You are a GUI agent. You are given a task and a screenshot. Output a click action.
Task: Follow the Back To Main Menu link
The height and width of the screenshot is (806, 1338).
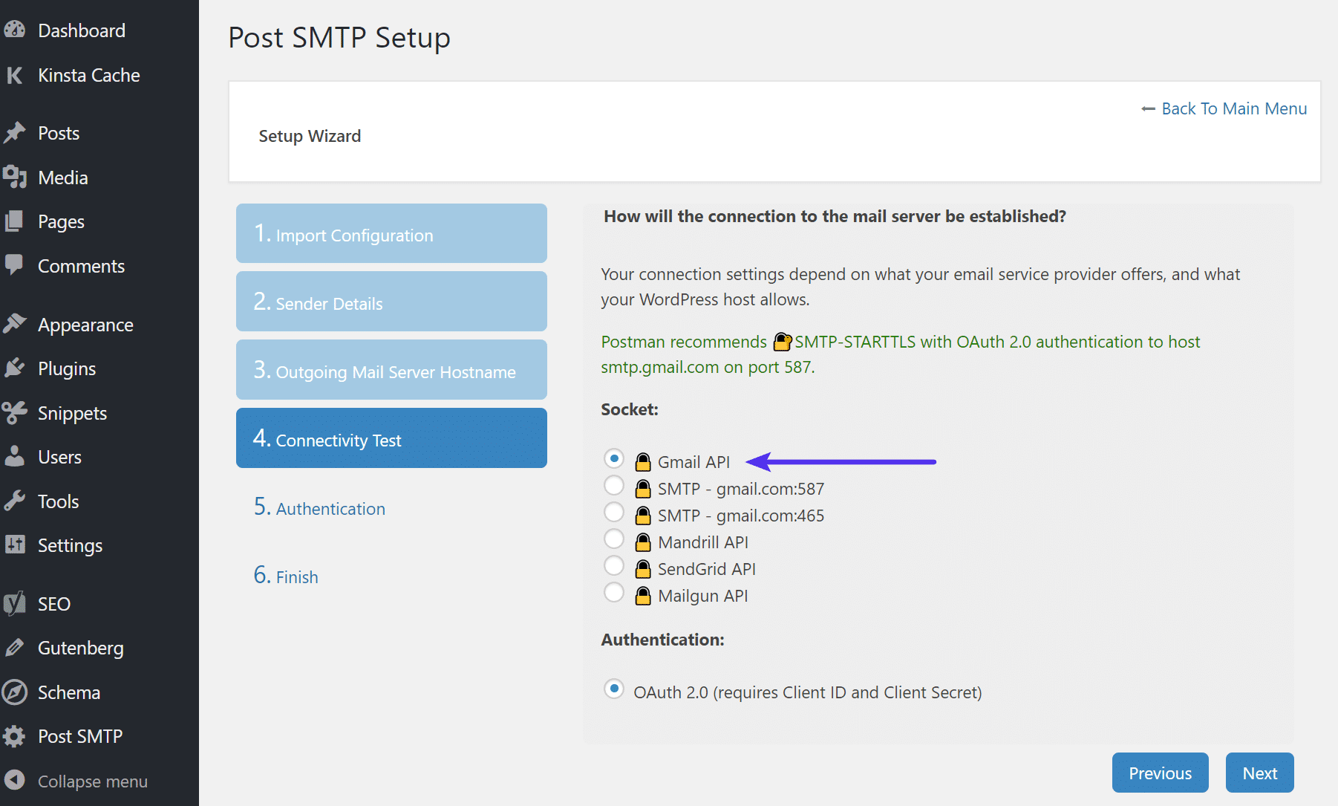click(1223, 108)
